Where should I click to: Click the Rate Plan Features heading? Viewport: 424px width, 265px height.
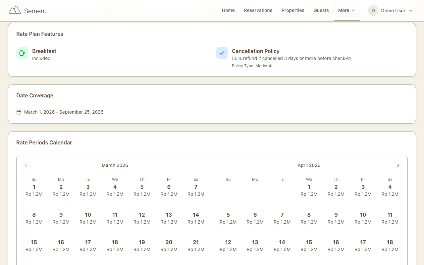tap(40, 34)
